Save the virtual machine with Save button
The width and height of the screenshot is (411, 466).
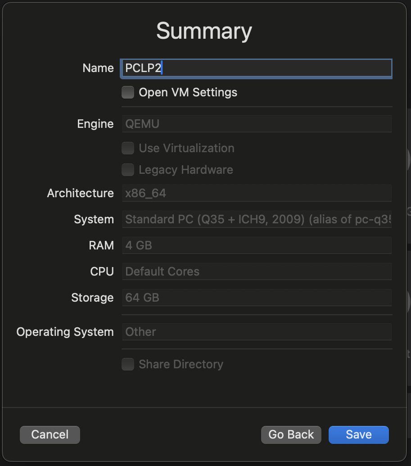(358, 434)
